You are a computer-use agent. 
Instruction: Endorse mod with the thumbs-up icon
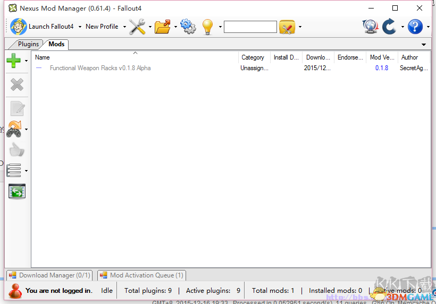pyautogui.click(x=17, y=150)
